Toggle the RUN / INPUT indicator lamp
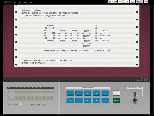Image resolution: width=154 pixels, height=116 pixels. click(x=21, y=105)
